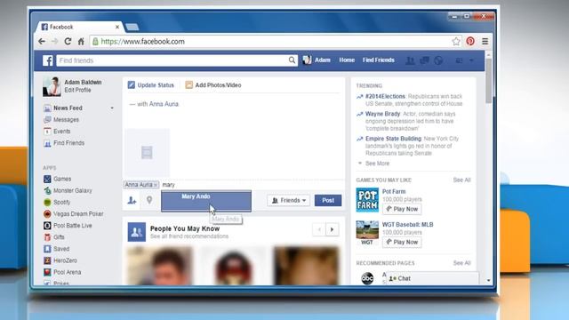Image resolution: width=569 pixels, height=320 pixels.
Task: Click the tag people icon
Action: [132, 200]
